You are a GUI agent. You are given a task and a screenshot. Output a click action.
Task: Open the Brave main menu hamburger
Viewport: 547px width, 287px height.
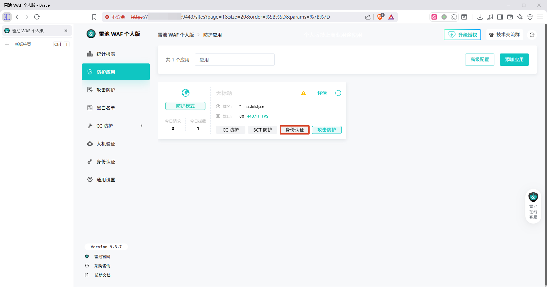[x=540, y=17]
